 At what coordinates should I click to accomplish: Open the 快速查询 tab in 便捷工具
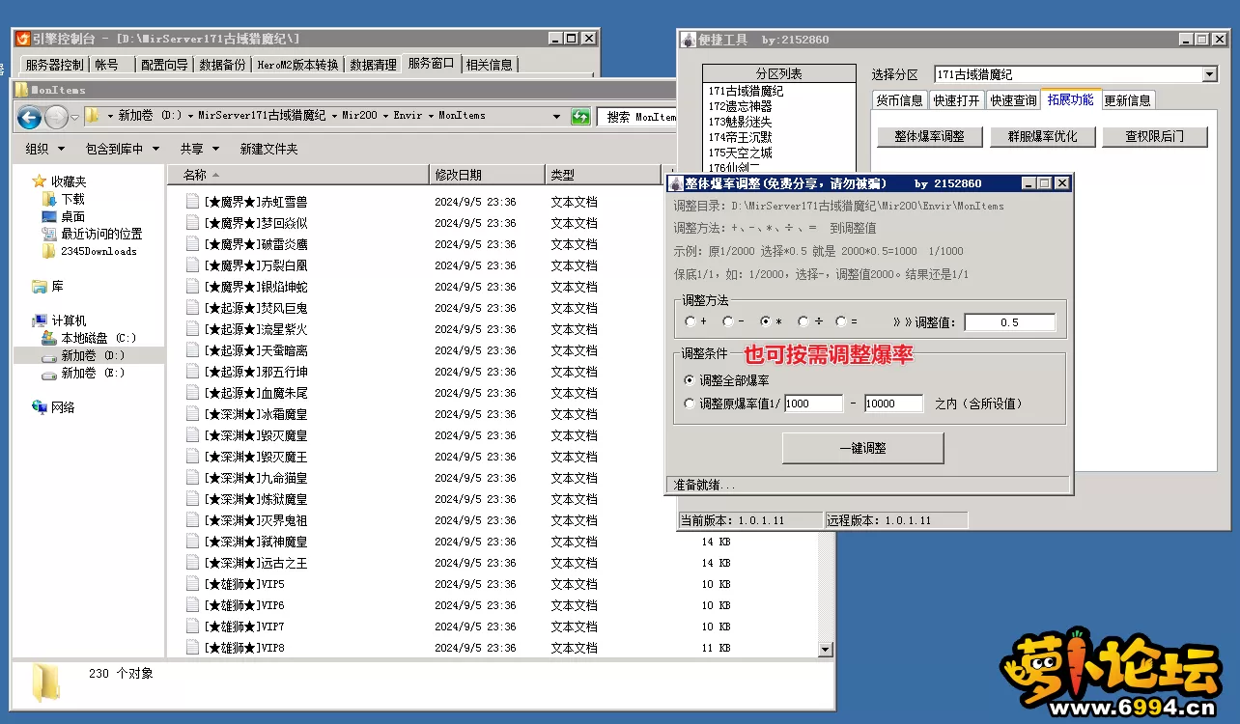click(1013, 100)
